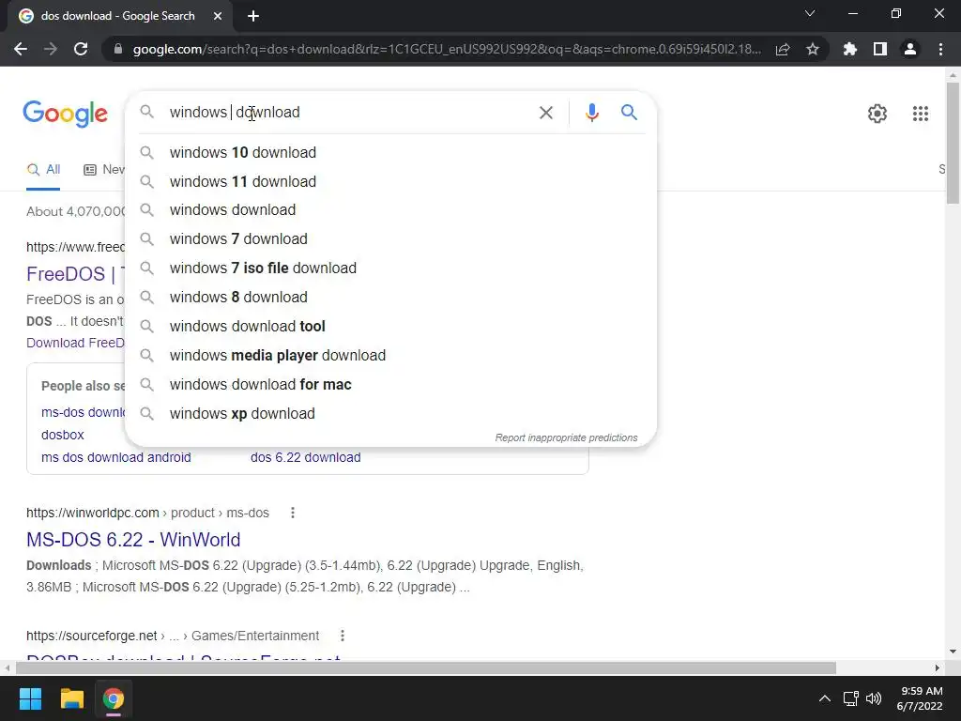Screen dimensions: 961x721
Task: Open network status tray icon
Action: coord(850,698)
